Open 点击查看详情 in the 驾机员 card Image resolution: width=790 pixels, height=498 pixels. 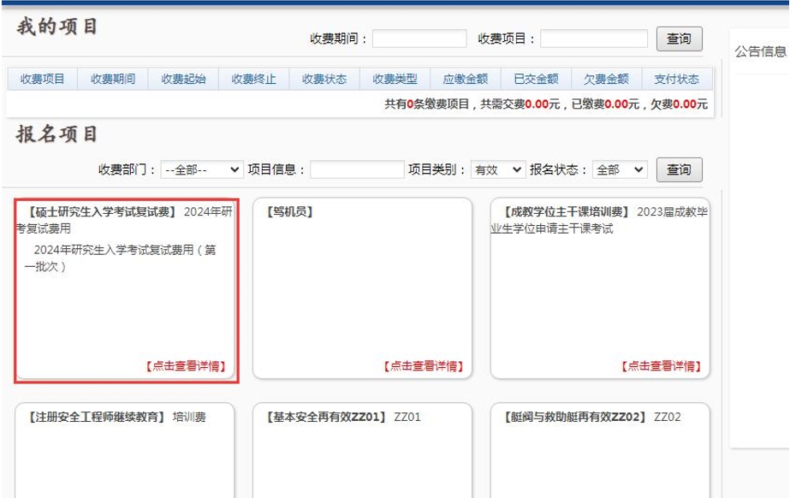(x=423, y=365)
